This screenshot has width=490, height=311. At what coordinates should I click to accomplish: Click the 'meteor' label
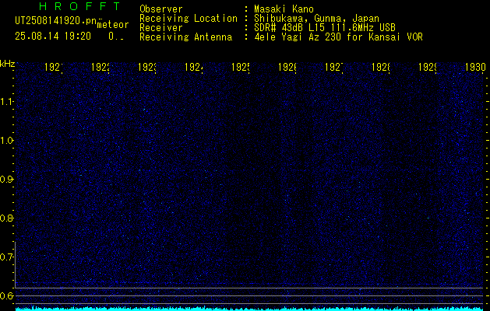click(x=113, y=25)
